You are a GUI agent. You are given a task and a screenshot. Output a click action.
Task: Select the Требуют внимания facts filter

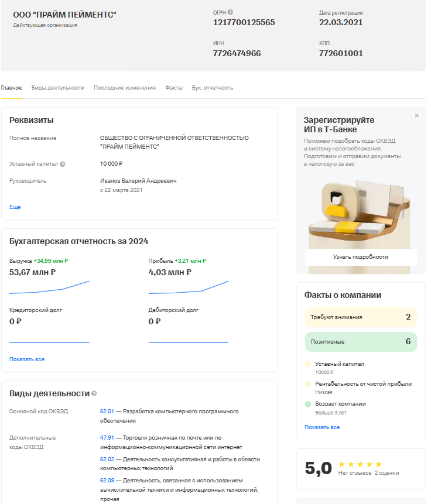point(360,317)
